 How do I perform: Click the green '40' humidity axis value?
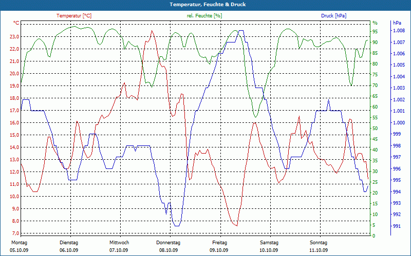click(x=375, y=150)
